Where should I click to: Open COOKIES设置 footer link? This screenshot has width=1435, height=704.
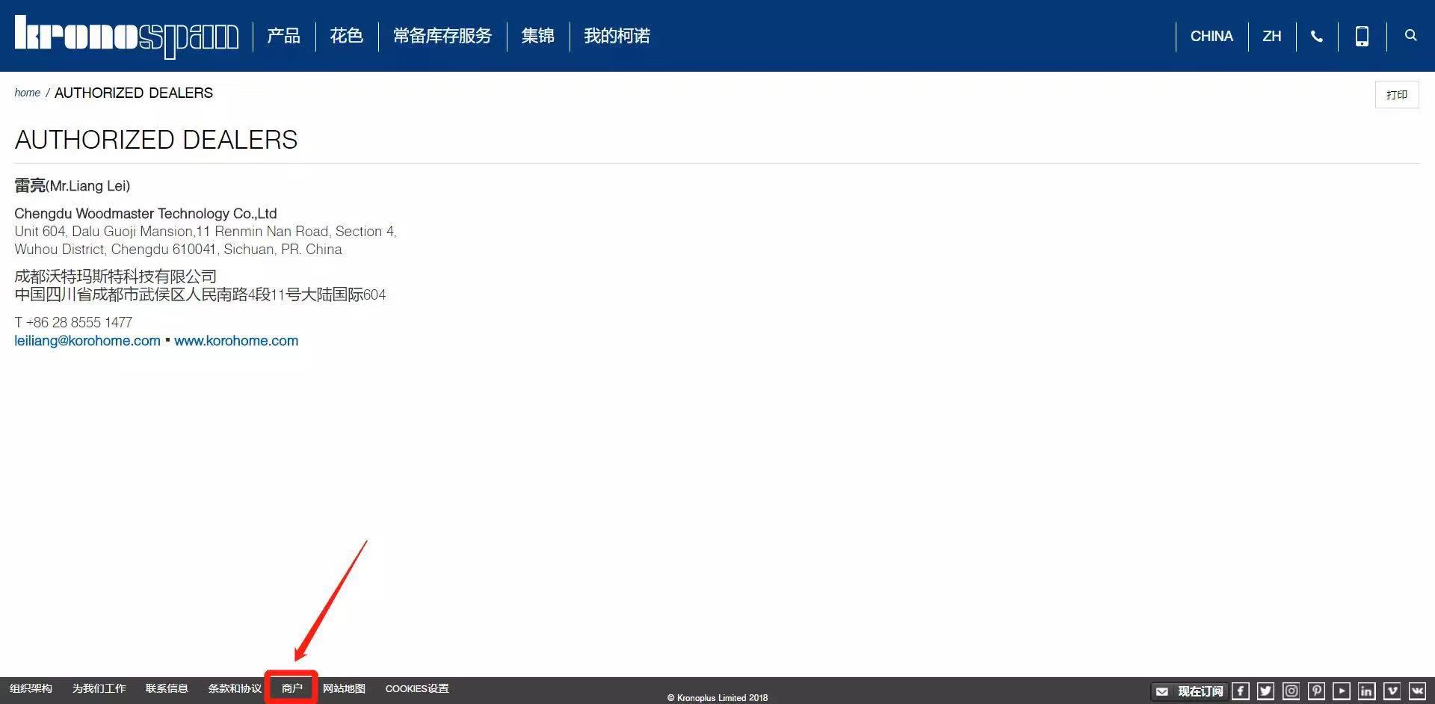pos(417,688)
